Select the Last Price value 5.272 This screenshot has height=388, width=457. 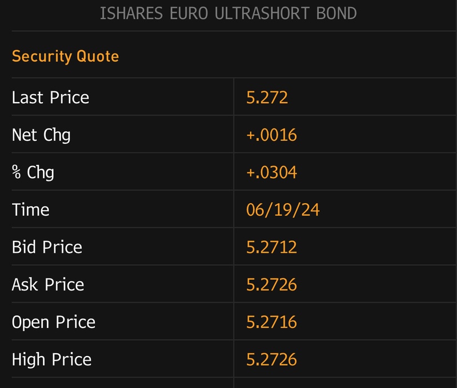pyautogui.click(x=267, y=98)
